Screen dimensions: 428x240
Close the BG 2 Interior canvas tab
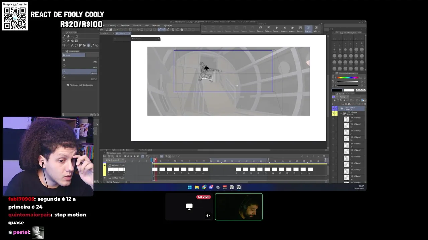[130, 33]
